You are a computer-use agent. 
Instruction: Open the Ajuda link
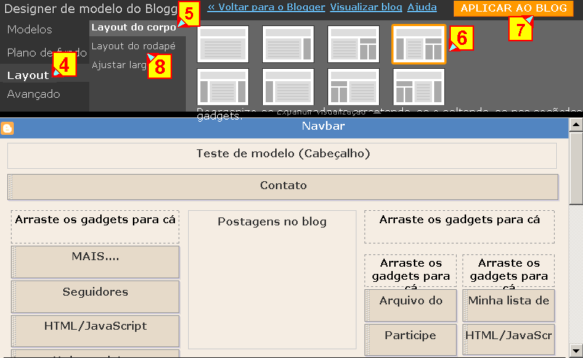click(422, 7)
